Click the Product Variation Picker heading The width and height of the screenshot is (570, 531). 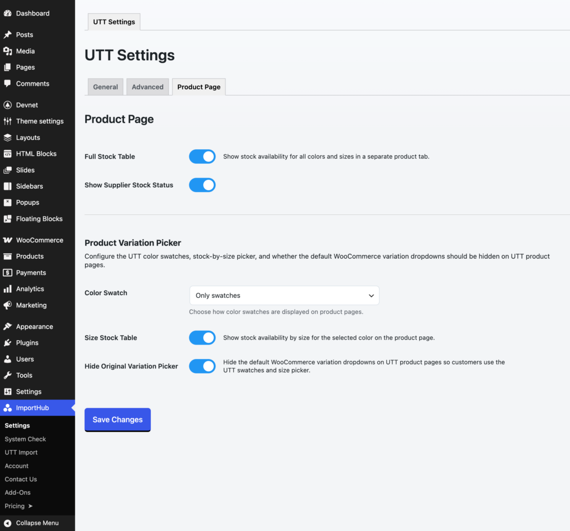point(132,243)
